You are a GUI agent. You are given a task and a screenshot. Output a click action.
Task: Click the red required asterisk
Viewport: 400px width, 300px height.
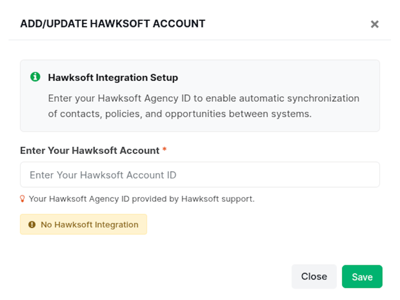click(x=165, y=150)
